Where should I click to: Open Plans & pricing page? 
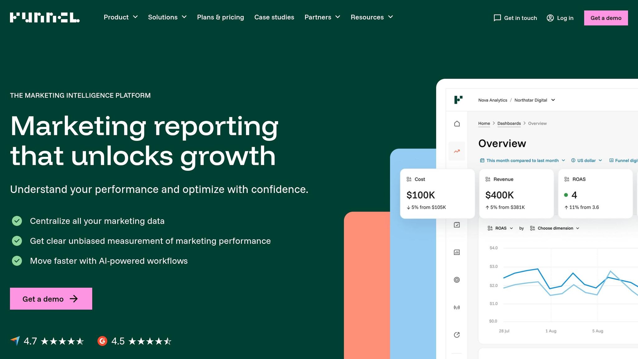pos(220,17)
